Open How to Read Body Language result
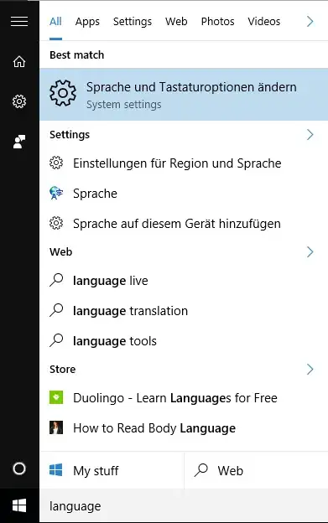328x523 pixels. (184, 427)
